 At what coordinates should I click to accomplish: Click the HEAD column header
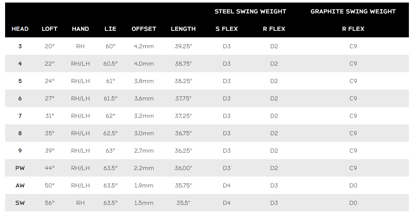pyautogui.click(x=20, y=29)
